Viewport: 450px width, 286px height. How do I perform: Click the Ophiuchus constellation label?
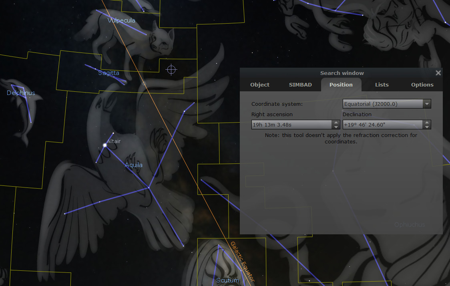point(410,225)
